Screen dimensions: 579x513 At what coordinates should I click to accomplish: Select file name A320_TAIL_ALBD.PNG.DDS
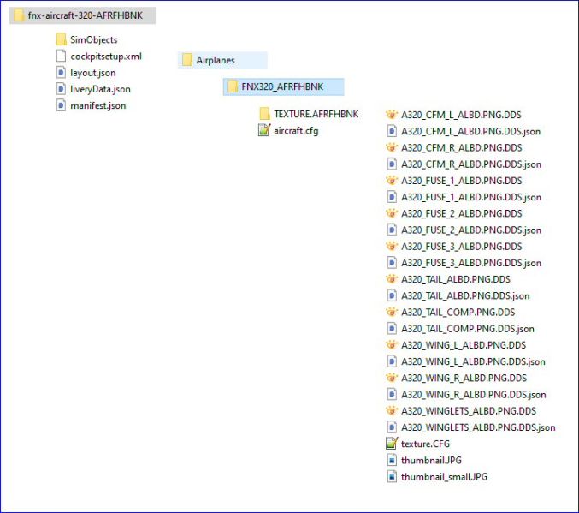tap(456, 279)
